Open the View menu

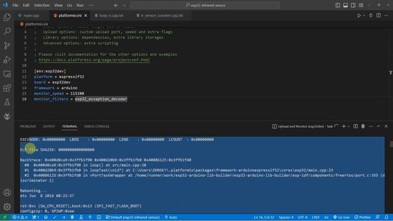click(x=58, y=6)
